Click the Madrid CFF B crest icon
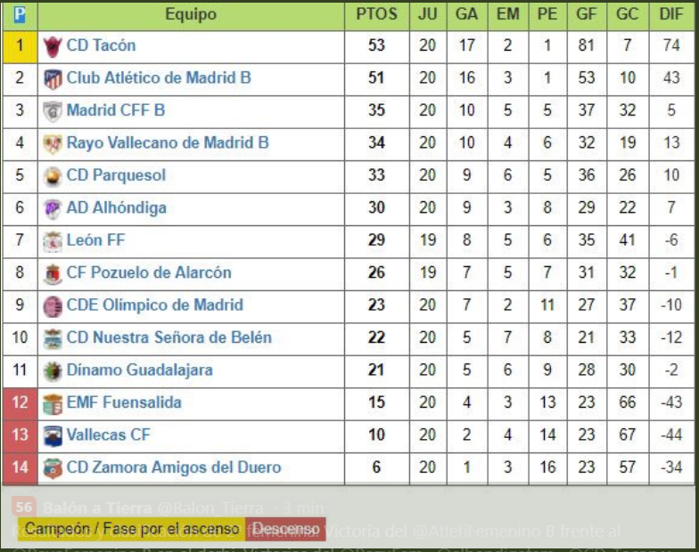 click(x=53, y=111)
